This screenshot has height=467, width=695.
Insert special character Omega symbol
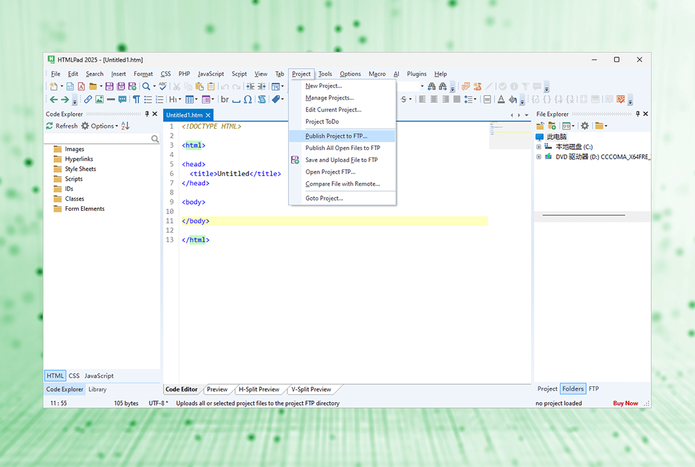(x=248, y=99)
